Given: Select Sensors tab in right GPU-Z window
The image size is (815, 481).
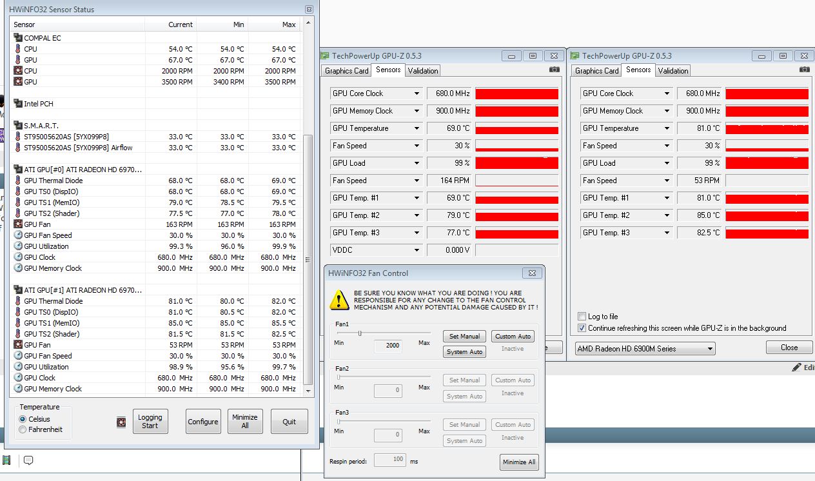Looking at the screenshot, I should coord(638,70).
